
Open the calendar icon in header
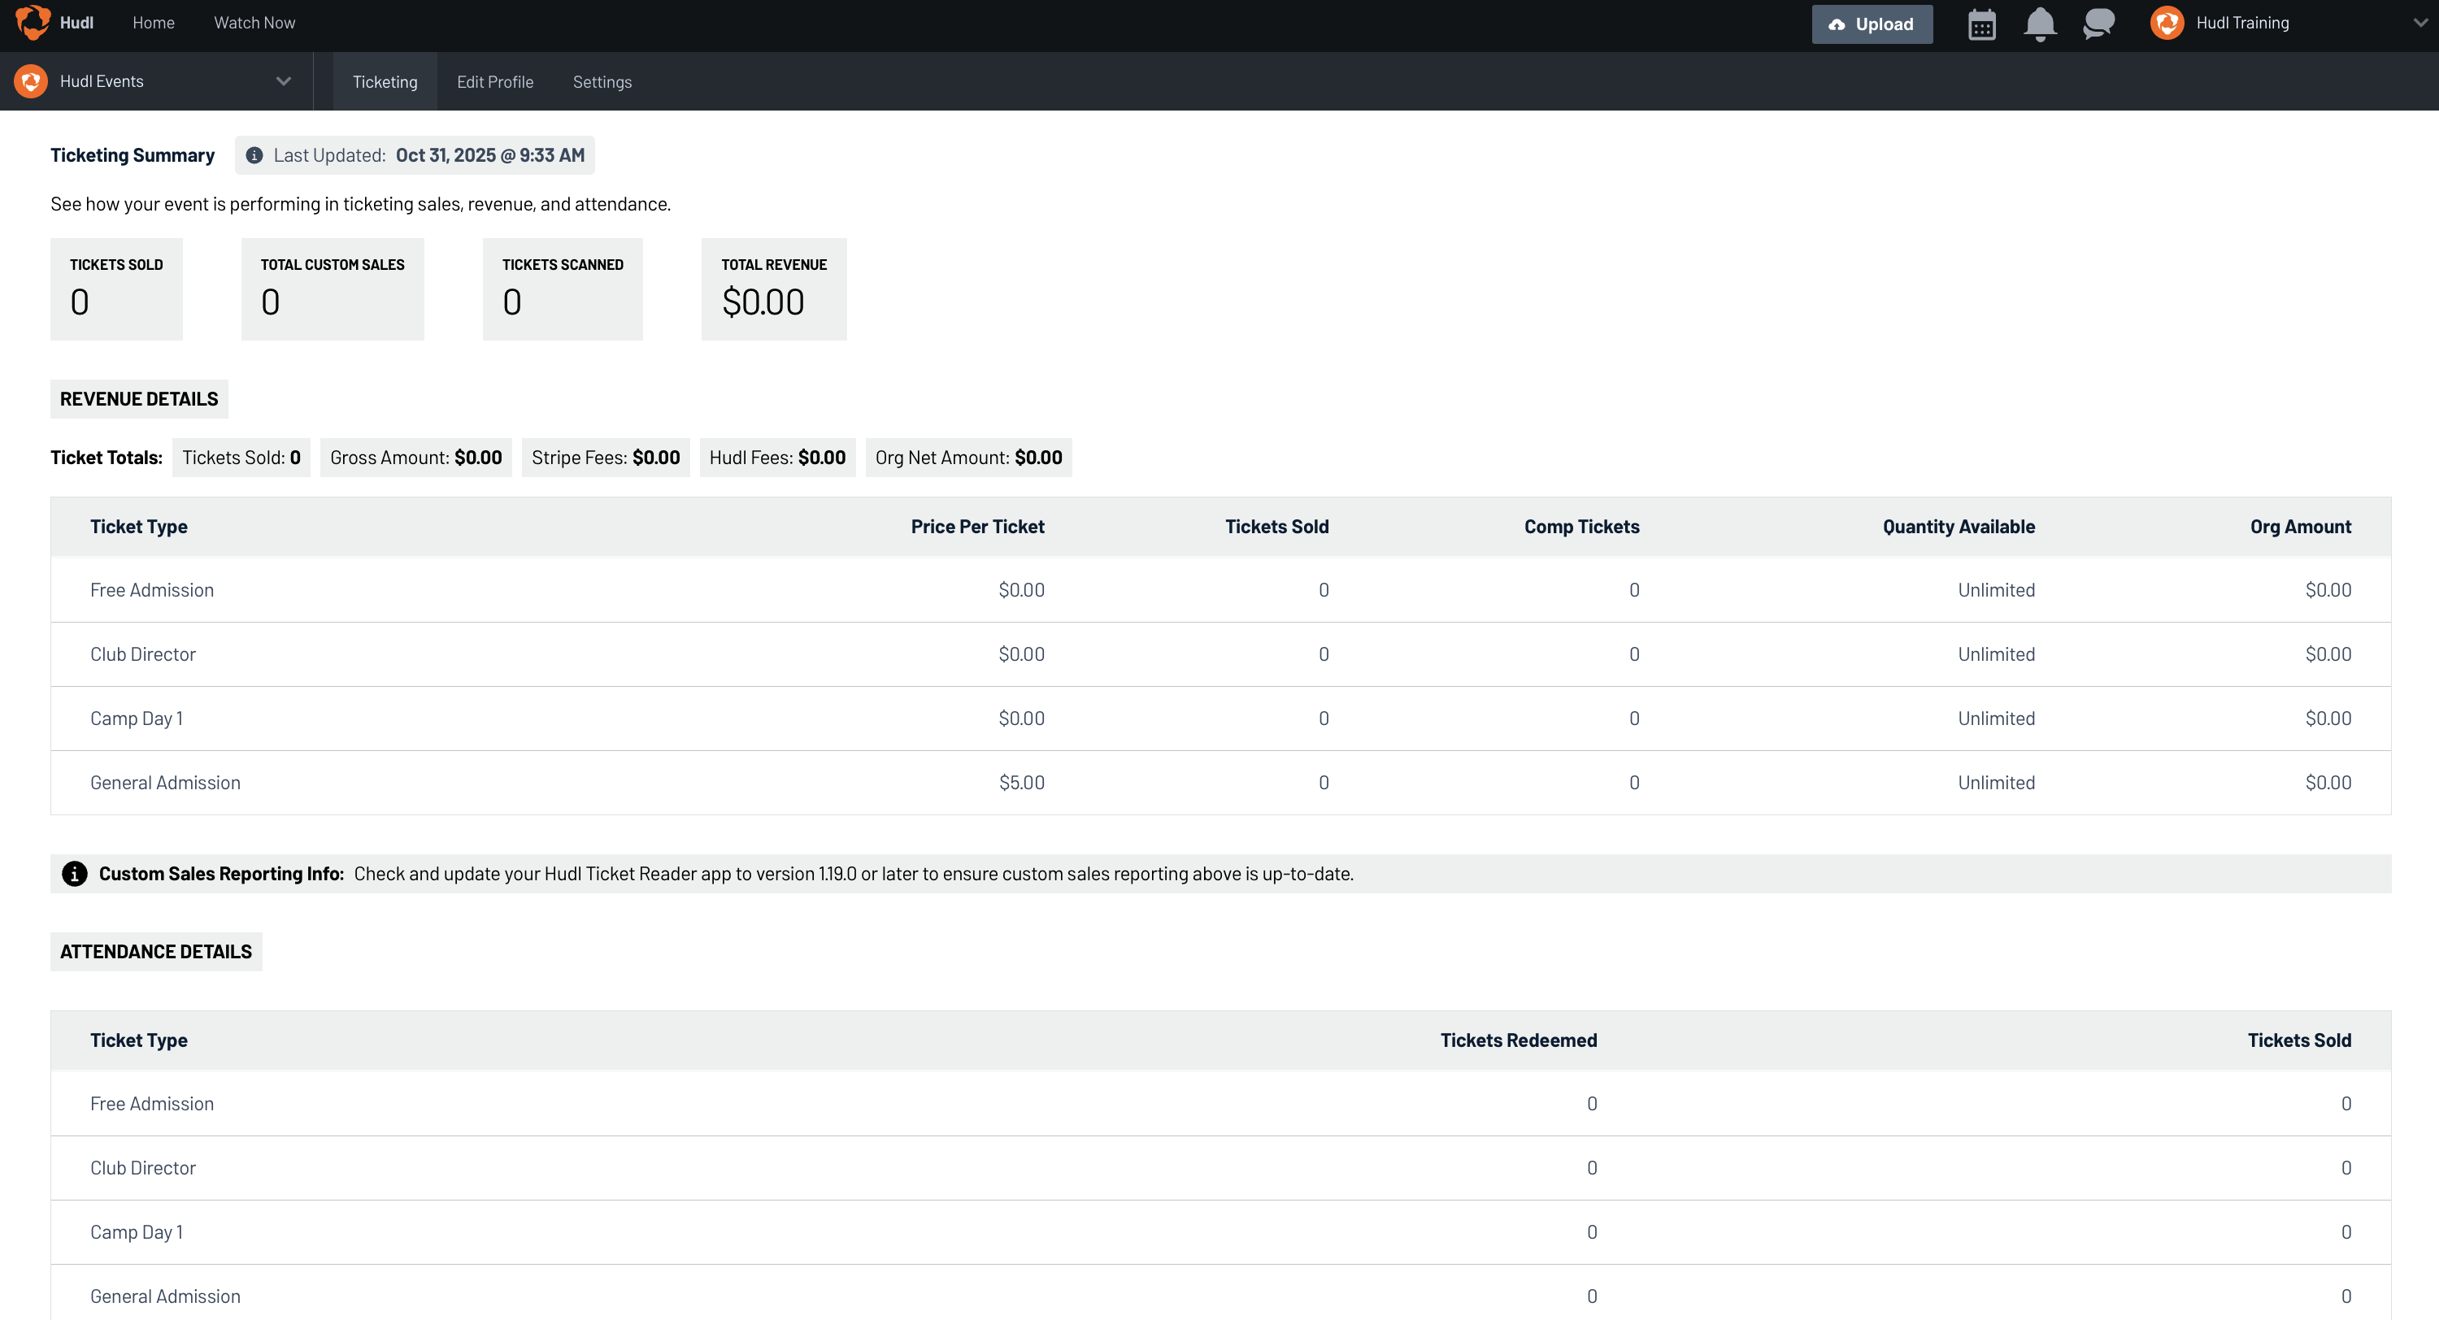point(1980,24)
